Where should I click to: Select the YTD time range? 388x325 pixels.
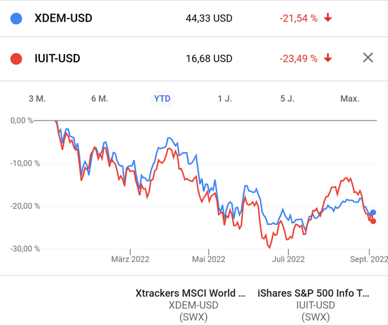(x=162, y=99)
